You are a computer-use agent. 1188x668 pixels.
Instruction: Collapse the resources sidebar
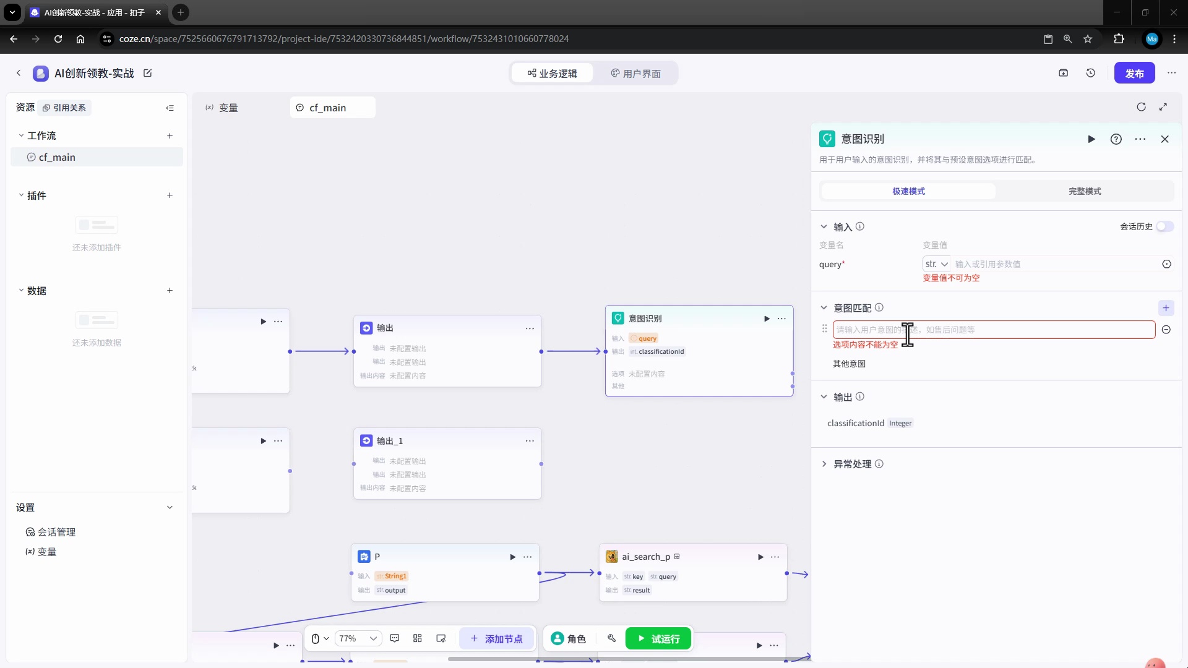coord(170,108)
